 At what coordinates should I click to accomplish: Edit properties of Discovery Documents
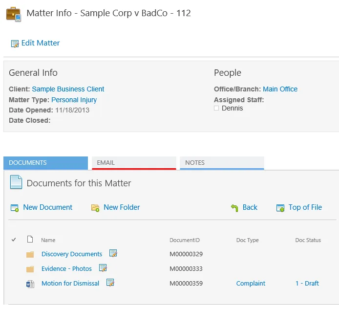[113, 253]
